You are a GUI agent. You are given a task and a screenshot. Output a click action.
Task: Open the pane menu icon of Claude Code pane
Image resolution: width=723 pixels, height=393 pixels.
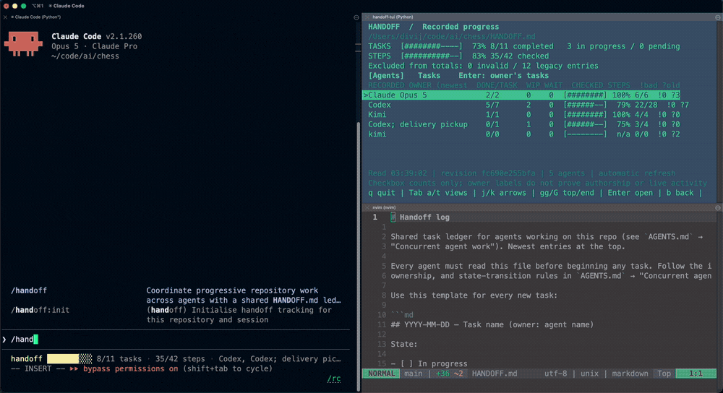356,17
